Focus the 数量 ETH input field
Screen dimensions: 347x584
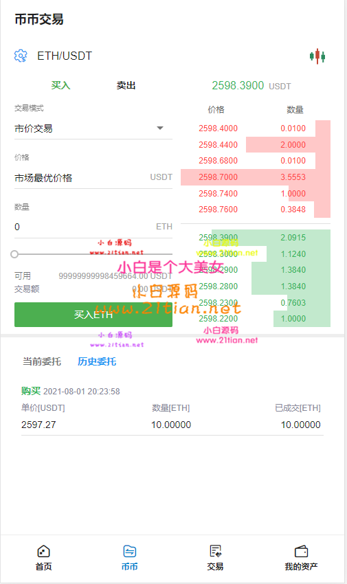(93, 227)
